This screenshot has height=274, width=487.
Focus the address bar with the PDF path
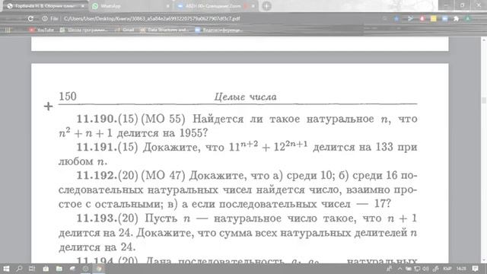click(x=152, y=18)
